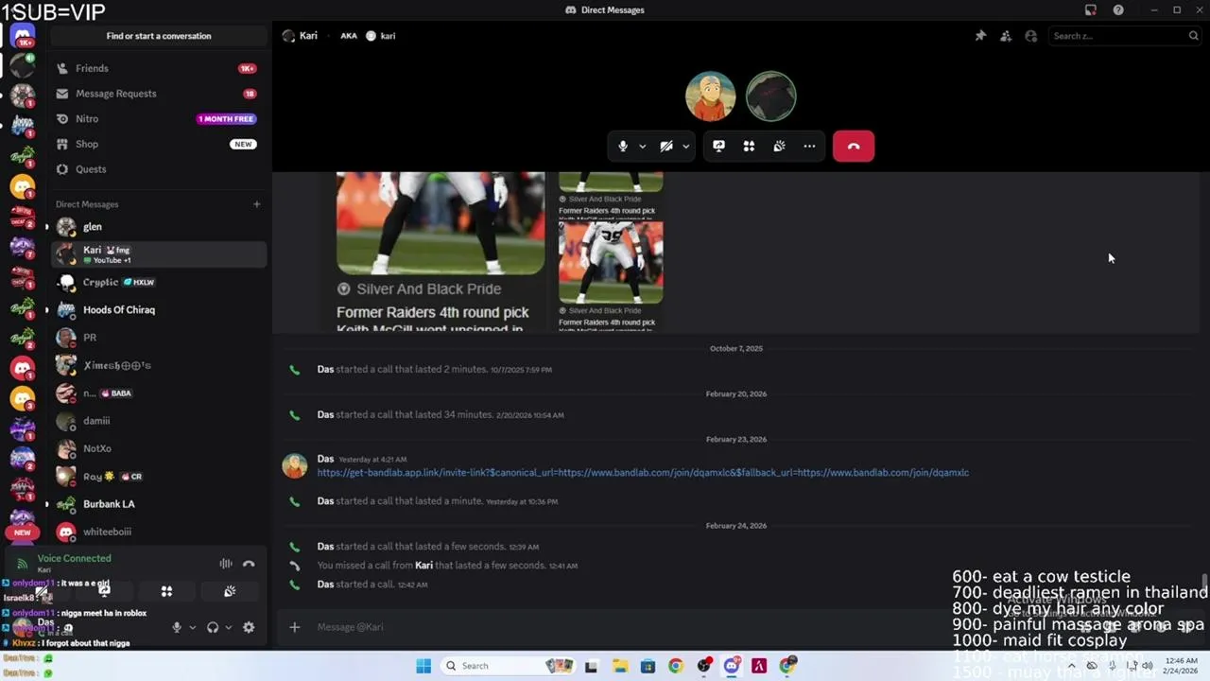
Task: Open Hoods Of Chiraq group
Action: 157,309
